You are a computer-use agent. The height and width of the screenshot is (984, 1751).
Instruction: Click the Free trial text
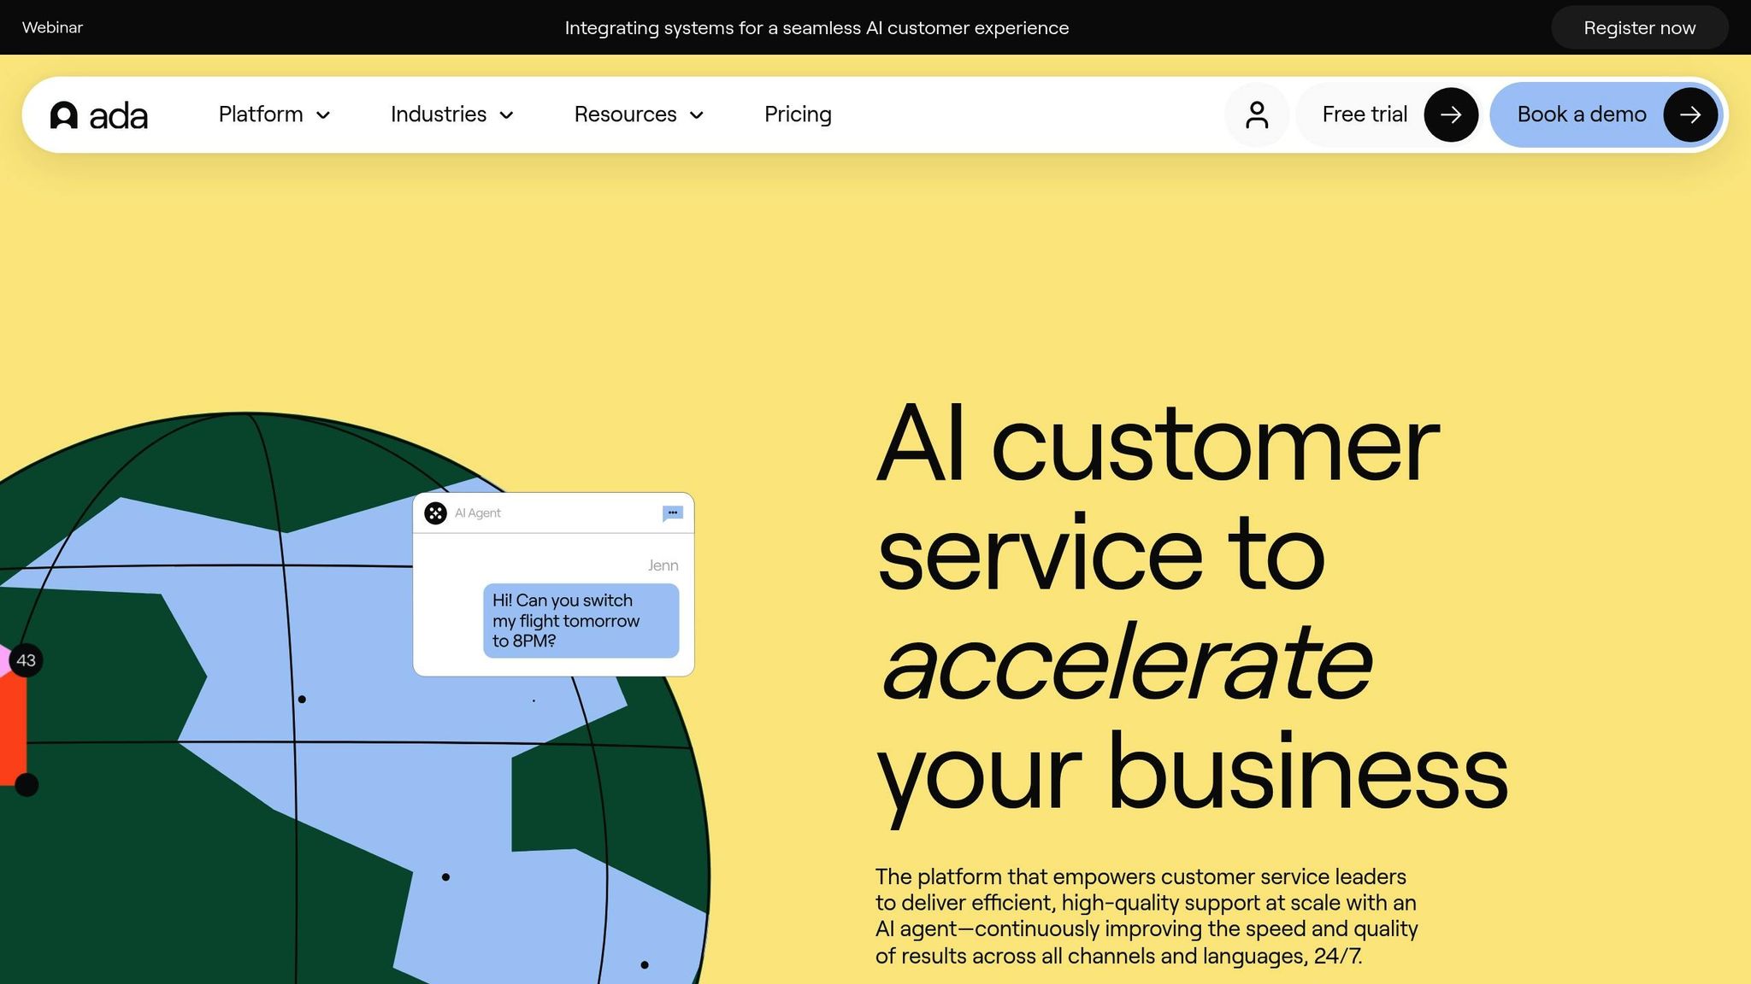pos(1364,114)
